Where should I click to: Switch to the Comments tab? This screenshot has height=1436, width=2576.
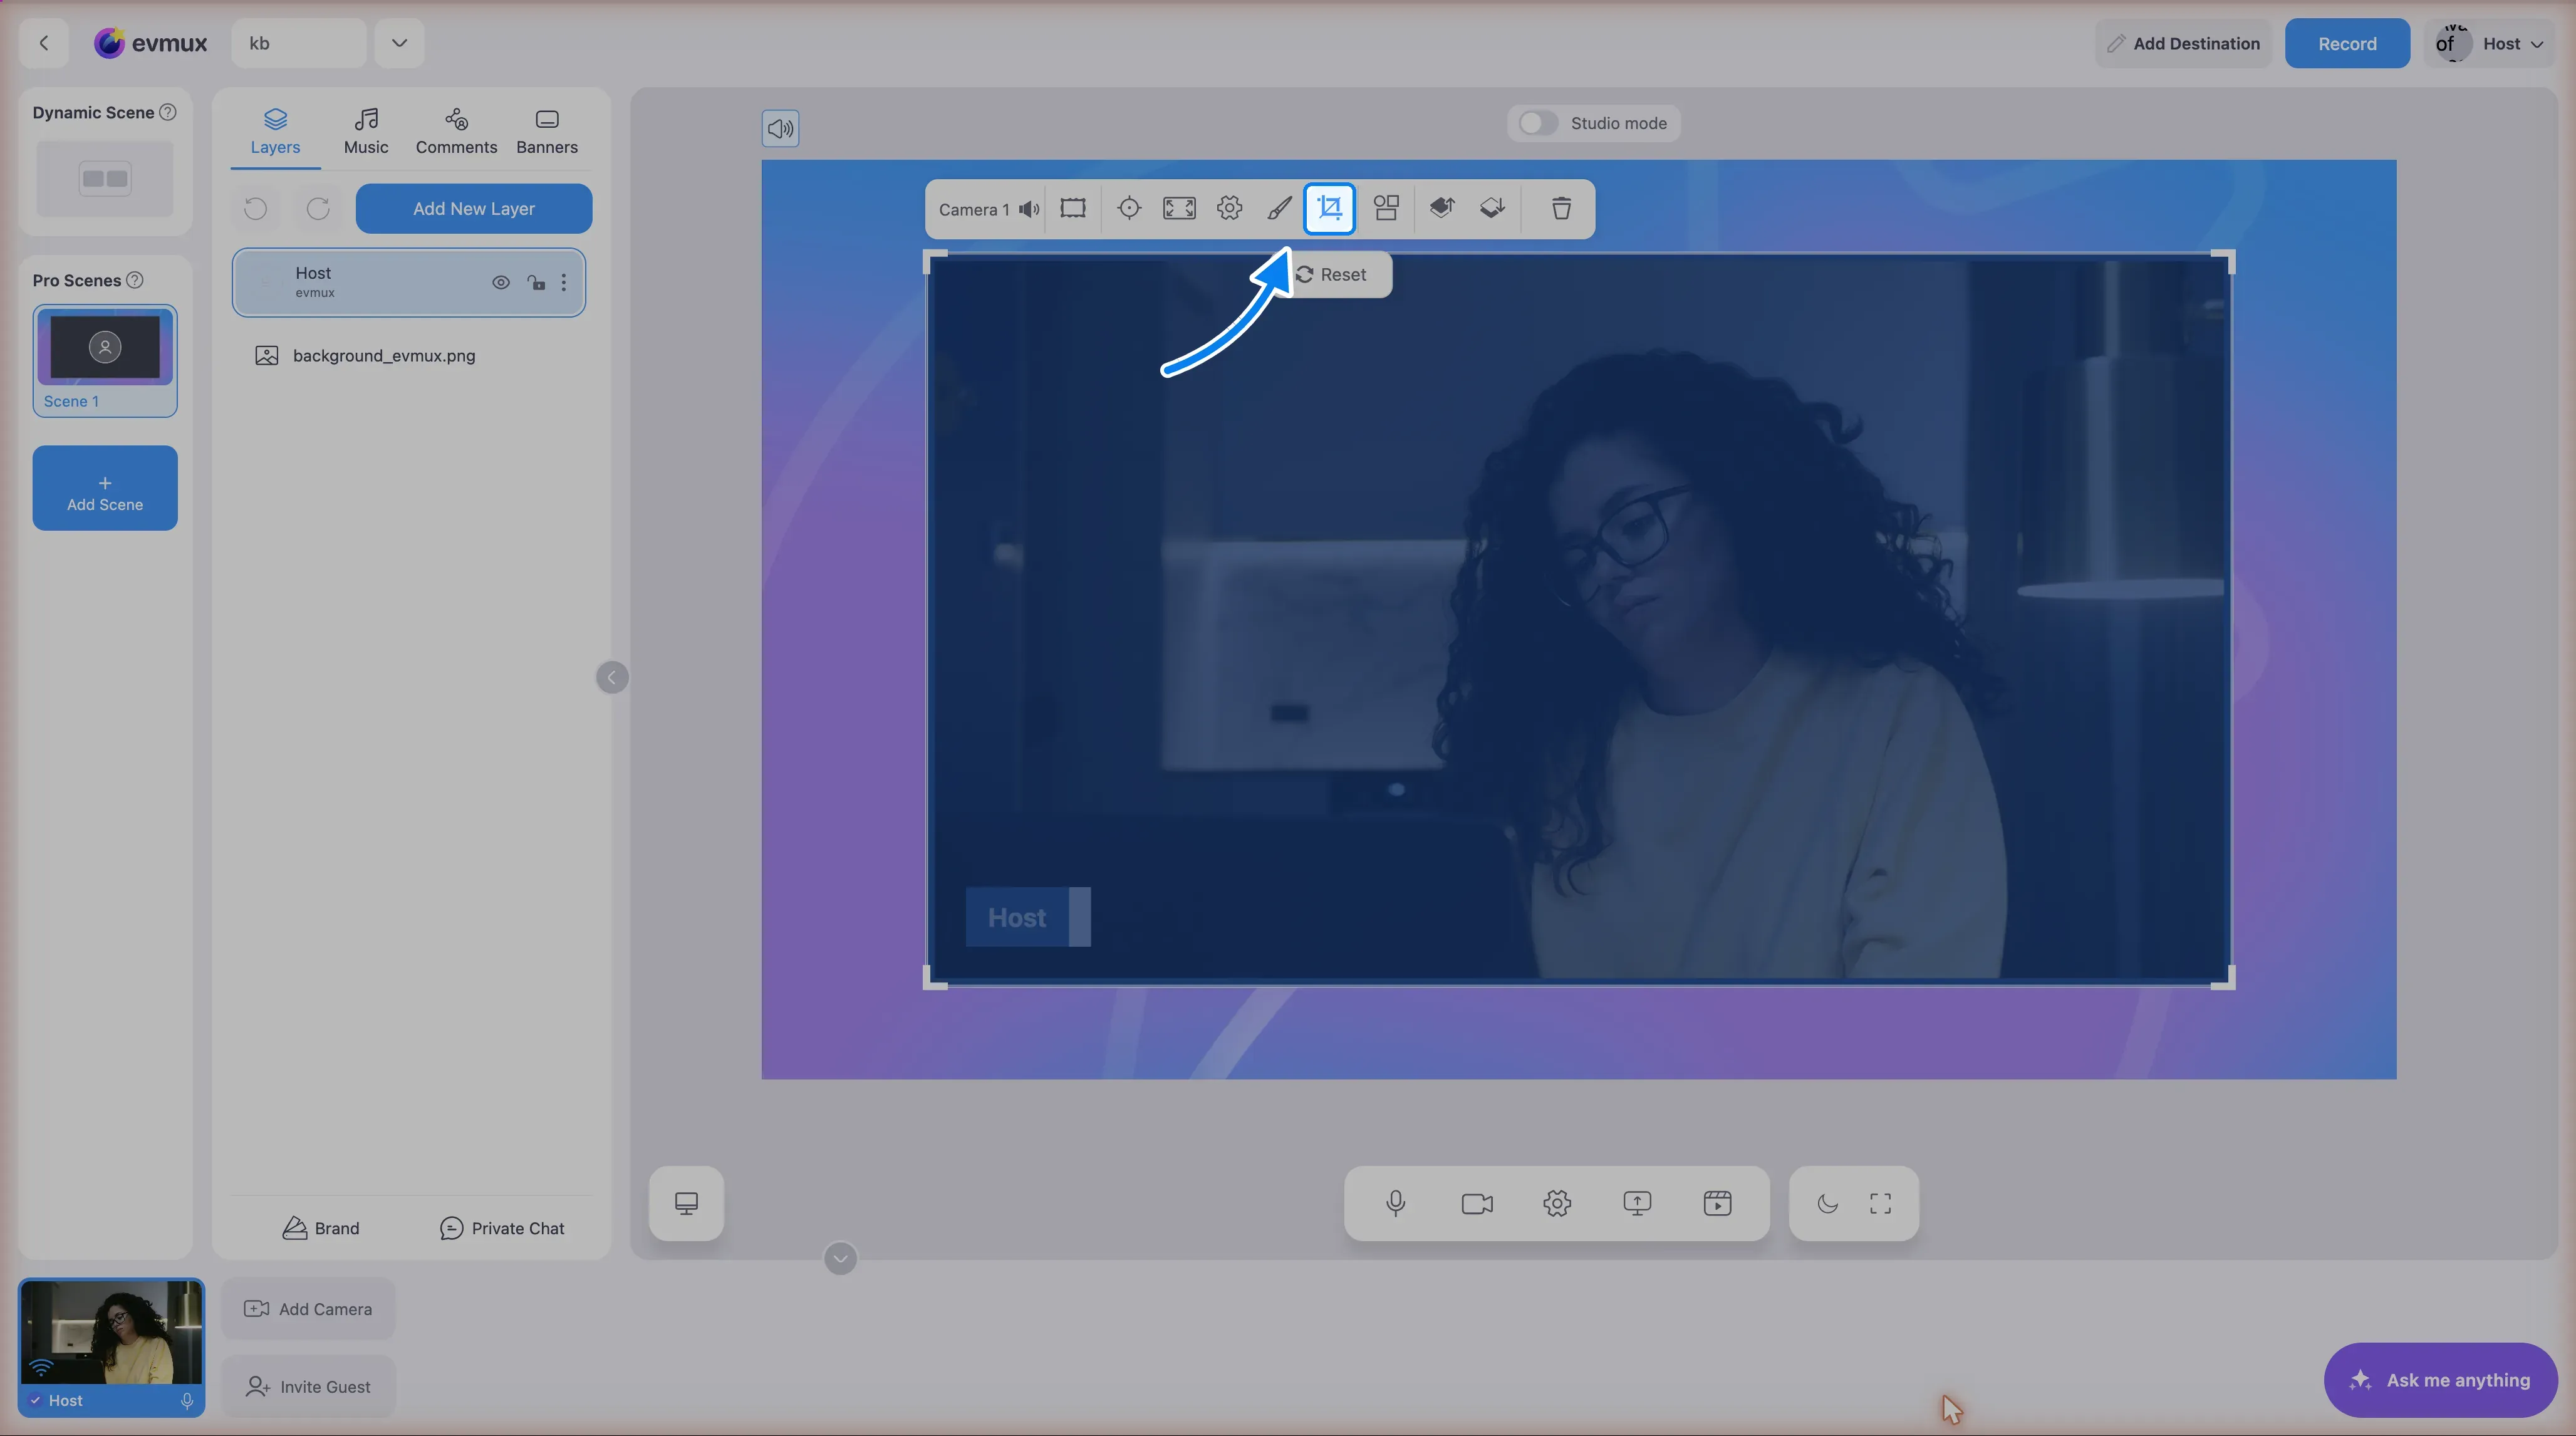(x=456, y=132)
